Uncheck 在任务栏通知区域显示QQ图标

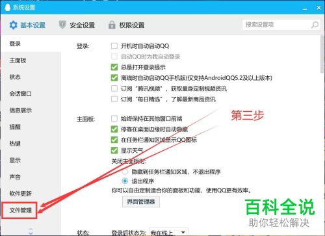pos(114,140)
